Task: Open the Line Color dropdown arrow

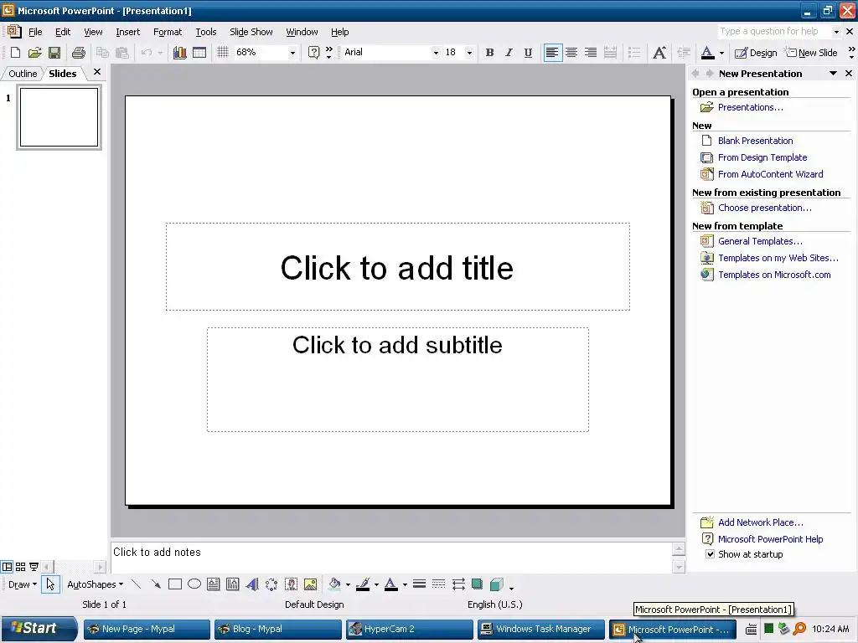Action: coord(376,585)
